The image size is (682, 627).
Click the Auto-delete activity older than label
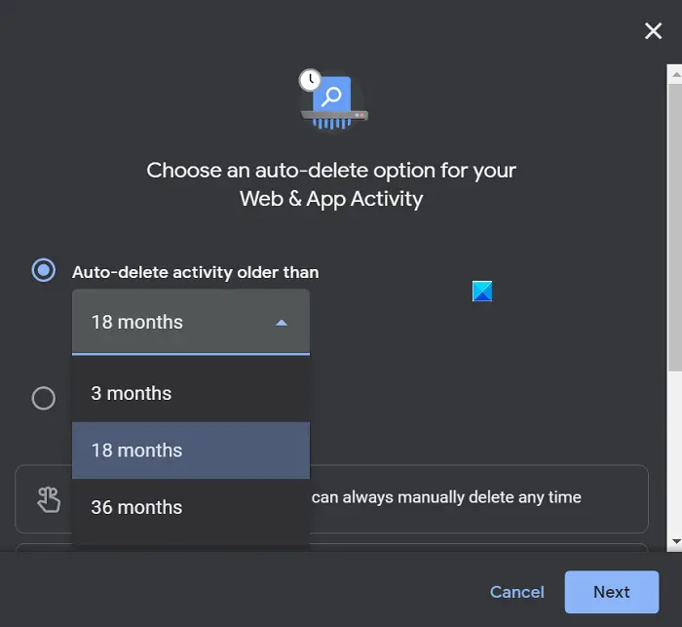pyautogui.click(x=195, y=272)
